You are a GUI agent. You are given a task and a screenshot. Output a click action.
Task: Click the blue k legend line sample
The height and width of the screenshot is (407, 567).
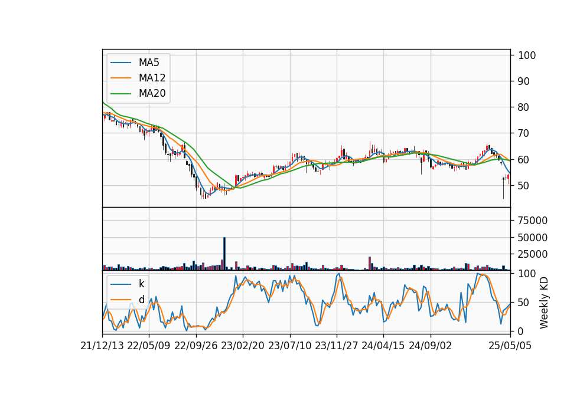coord(120,284)
